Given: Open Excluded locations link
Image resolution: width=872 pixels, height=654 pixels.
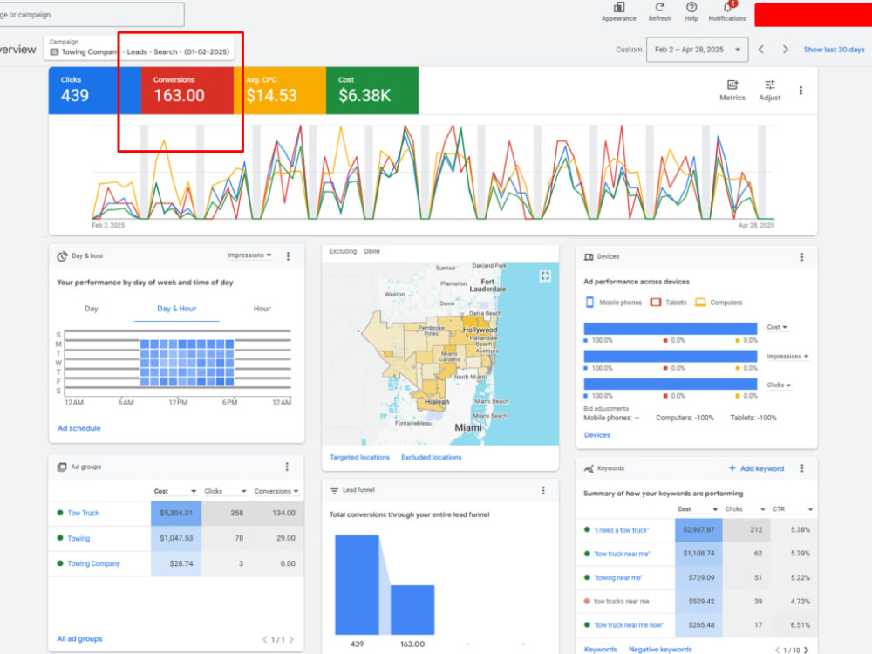Looking at the screenshot, I should click(432, 457).
